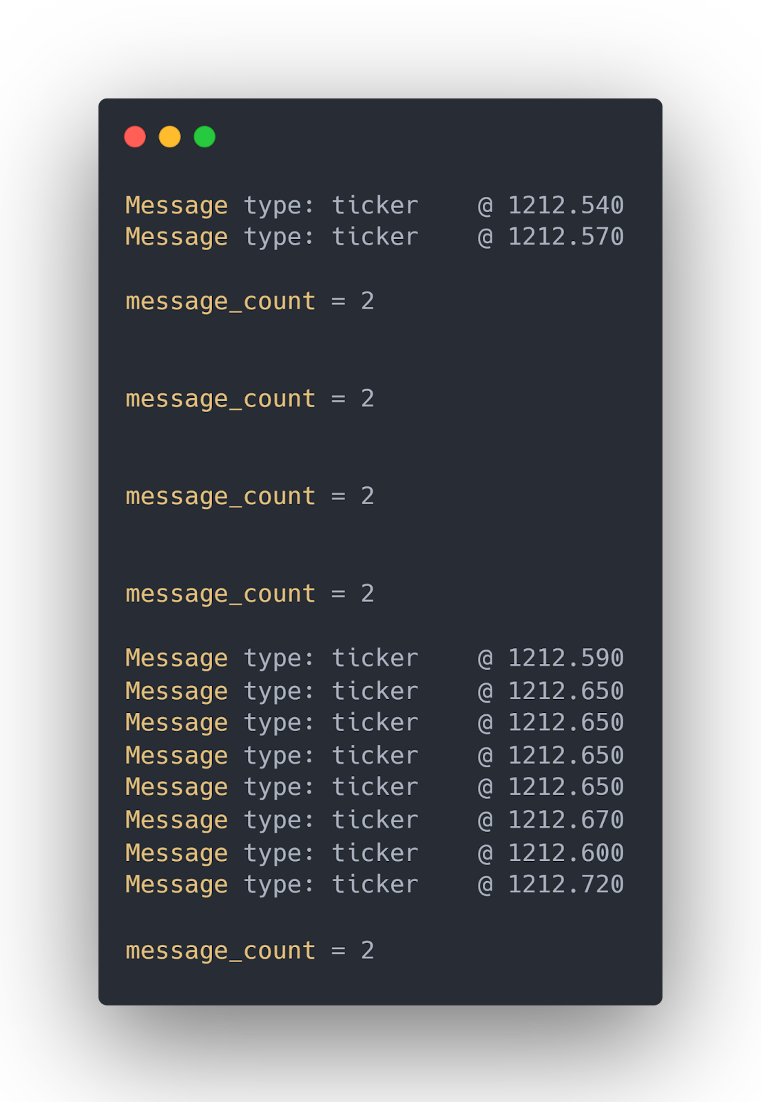The height and width of the screenshot is (1102, 761).
Task: Click the last ticker line at 1212.650
Action: click(375, 787)
